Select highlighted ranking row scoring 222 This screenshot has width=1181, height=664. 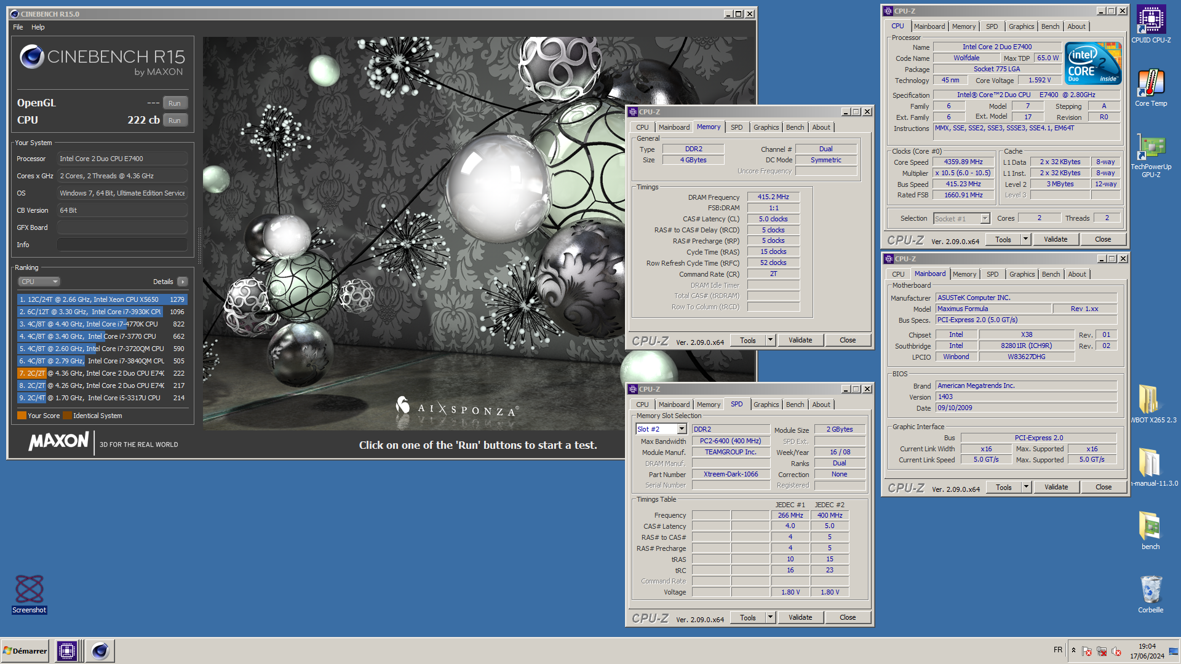[x=102, y=373]
